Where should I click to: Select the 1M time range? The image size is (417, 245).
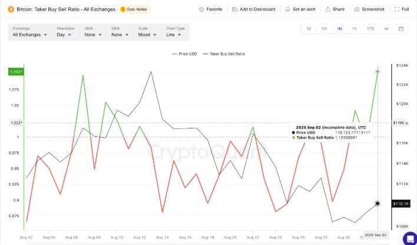(x=339, y=29)
